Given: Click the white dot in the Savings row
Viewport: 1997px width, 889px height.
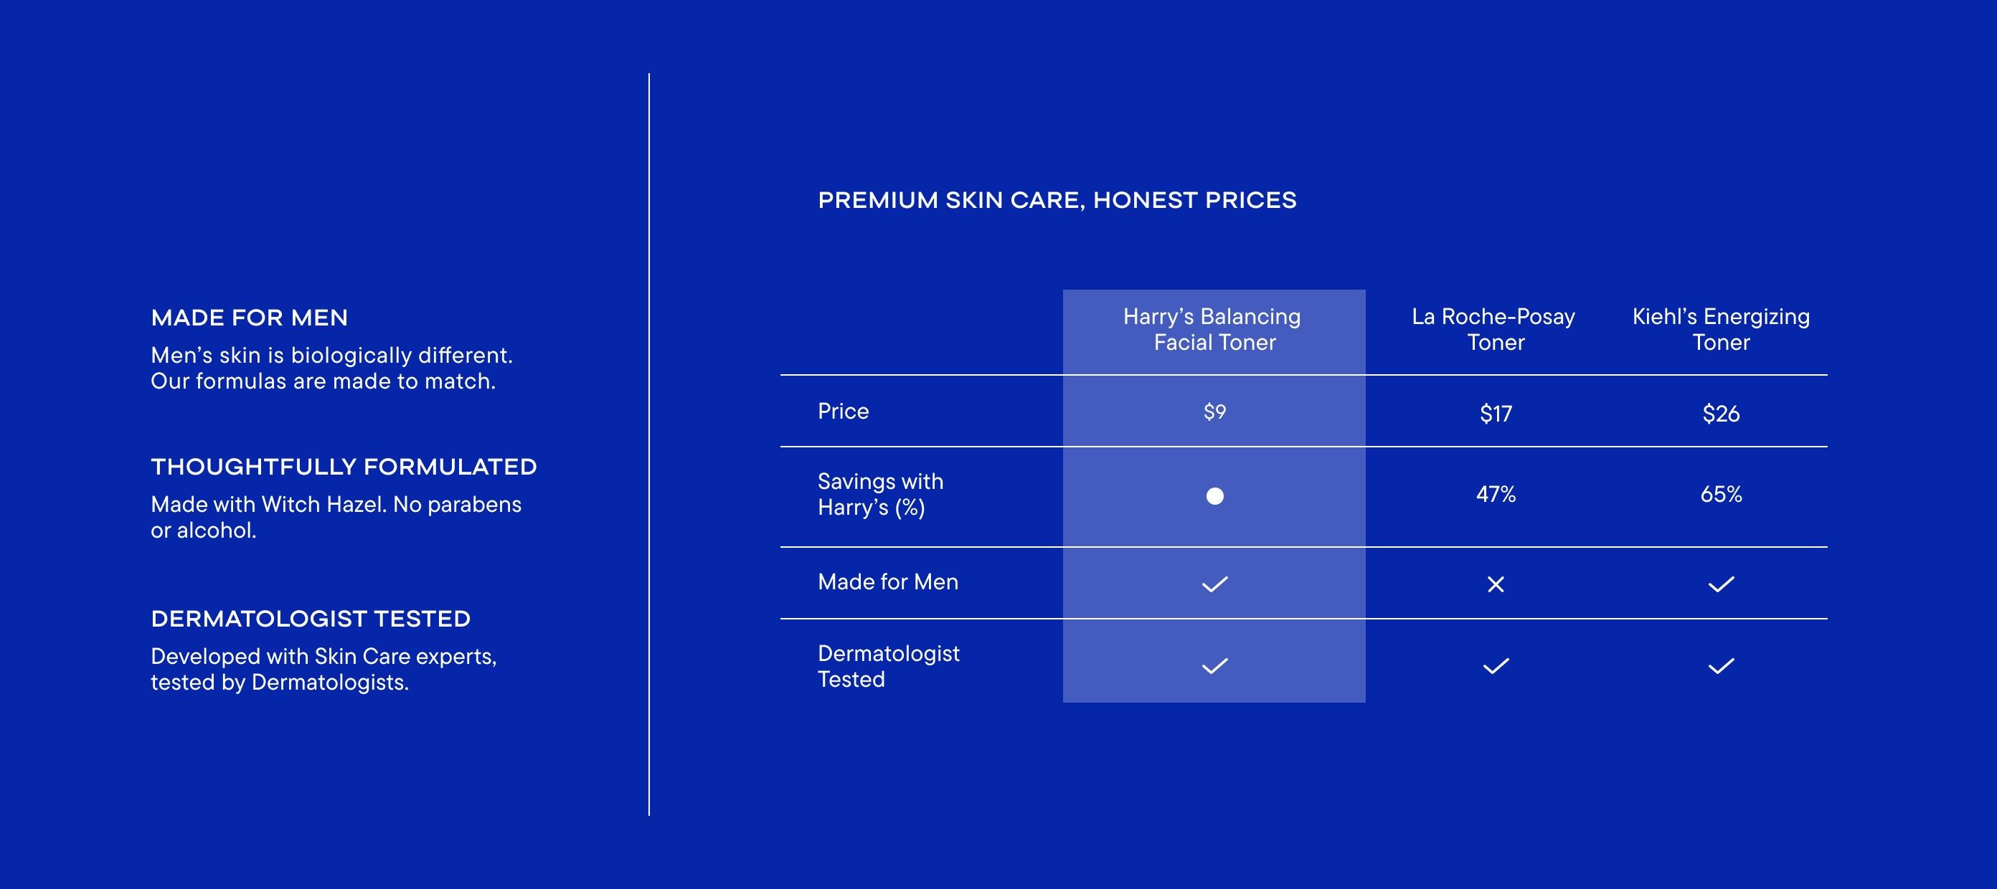Looking at the screenshot, I should pos(1215,496).
